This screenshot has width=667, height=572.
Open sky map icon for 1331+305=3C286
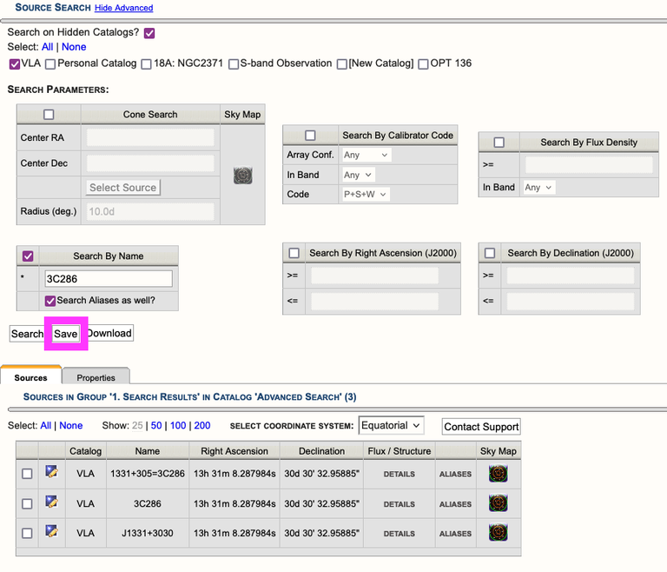click(x=499, y=474)
